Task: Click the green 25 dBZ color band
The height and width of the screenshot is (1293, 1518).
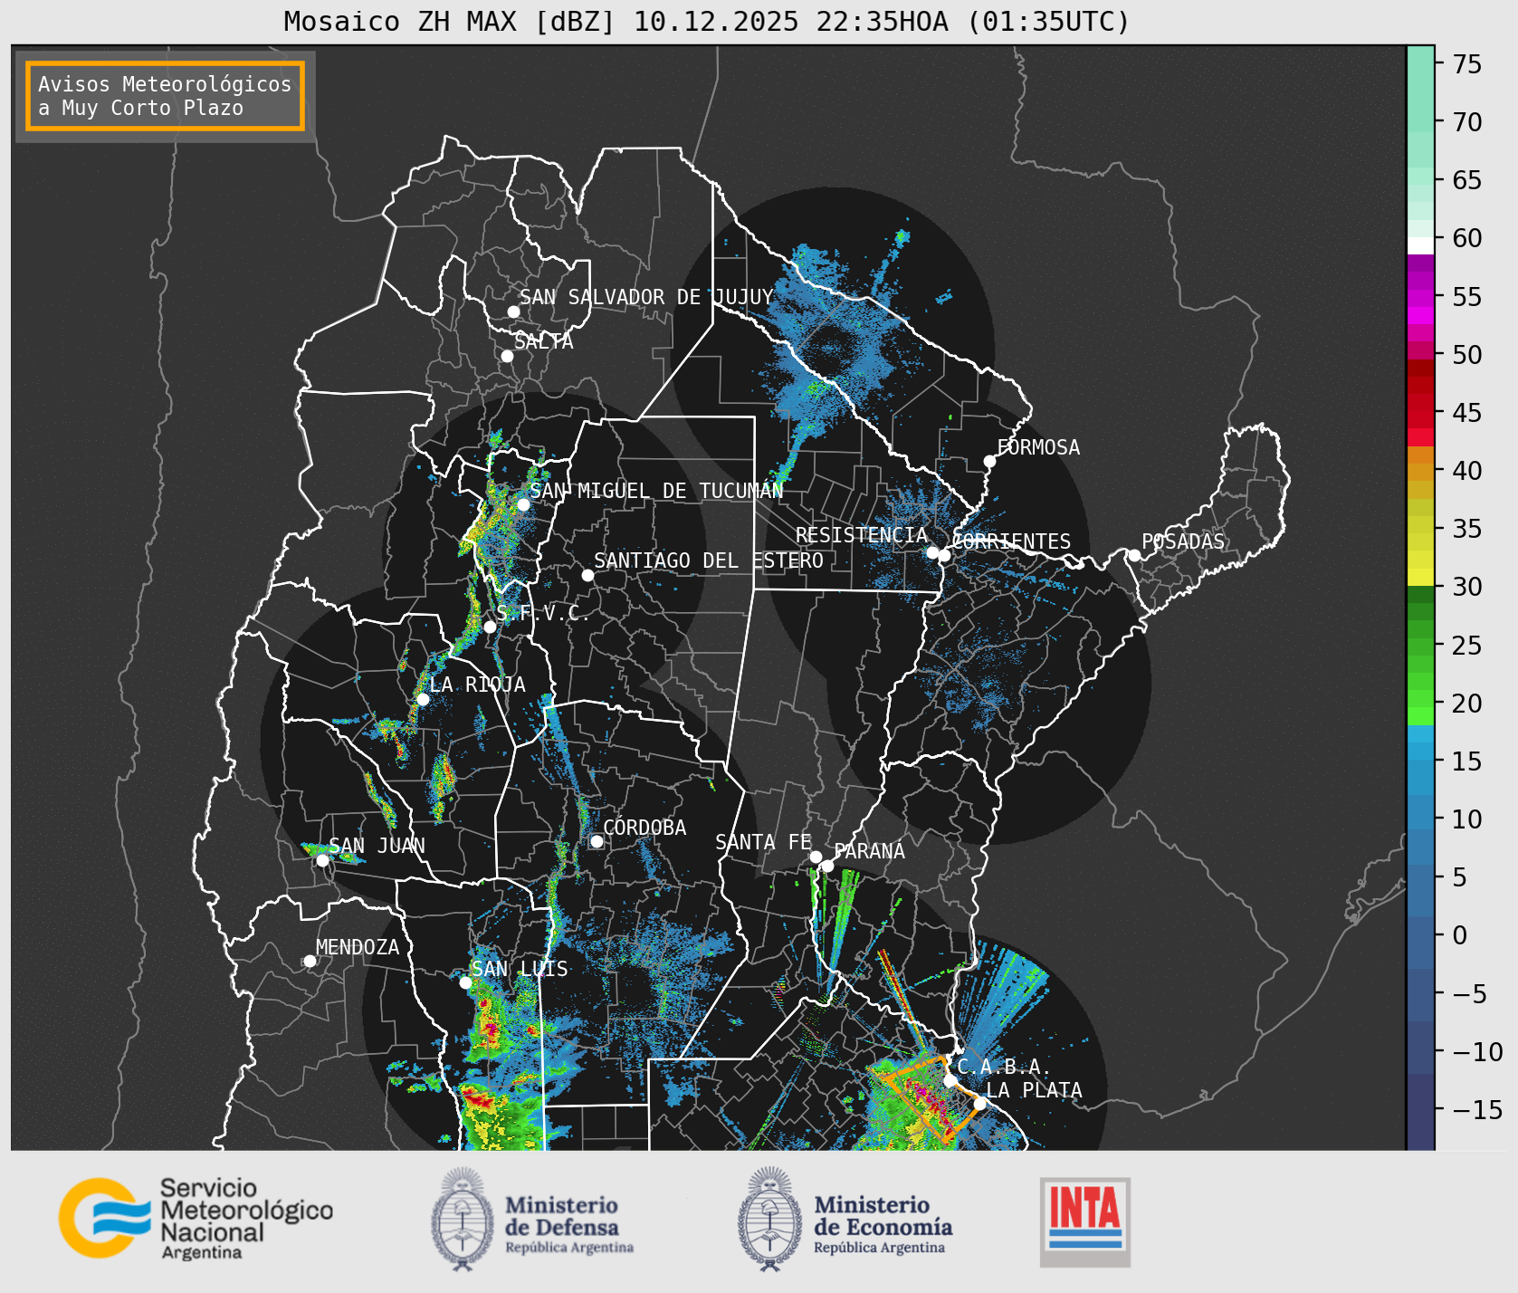Action: tap(1420, 646)
